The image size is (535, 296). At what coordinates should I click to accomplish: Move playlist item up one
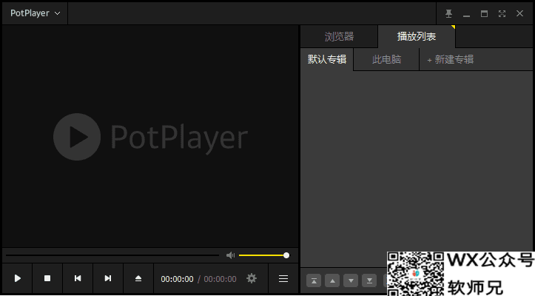pyautogui.click(x=332, y=281)
